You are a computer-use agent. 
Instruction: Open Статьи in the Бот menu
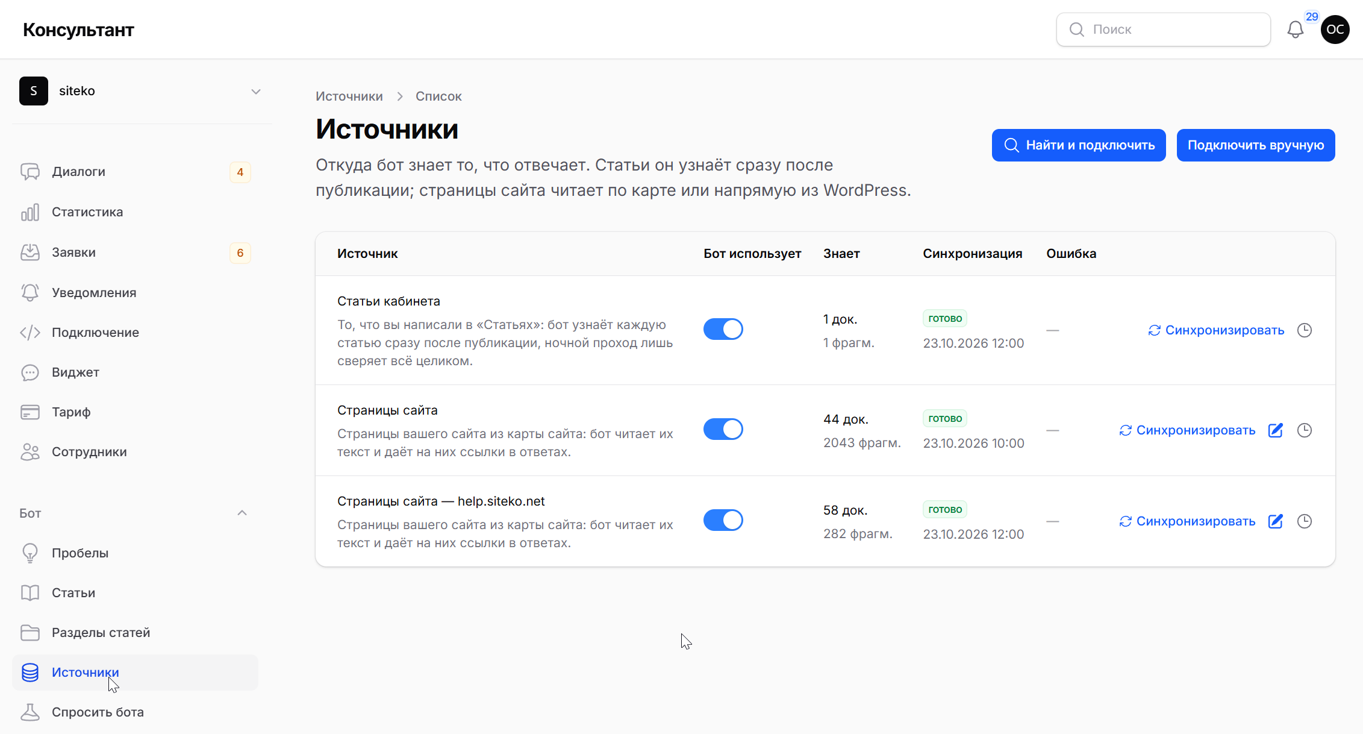[136, 593]
